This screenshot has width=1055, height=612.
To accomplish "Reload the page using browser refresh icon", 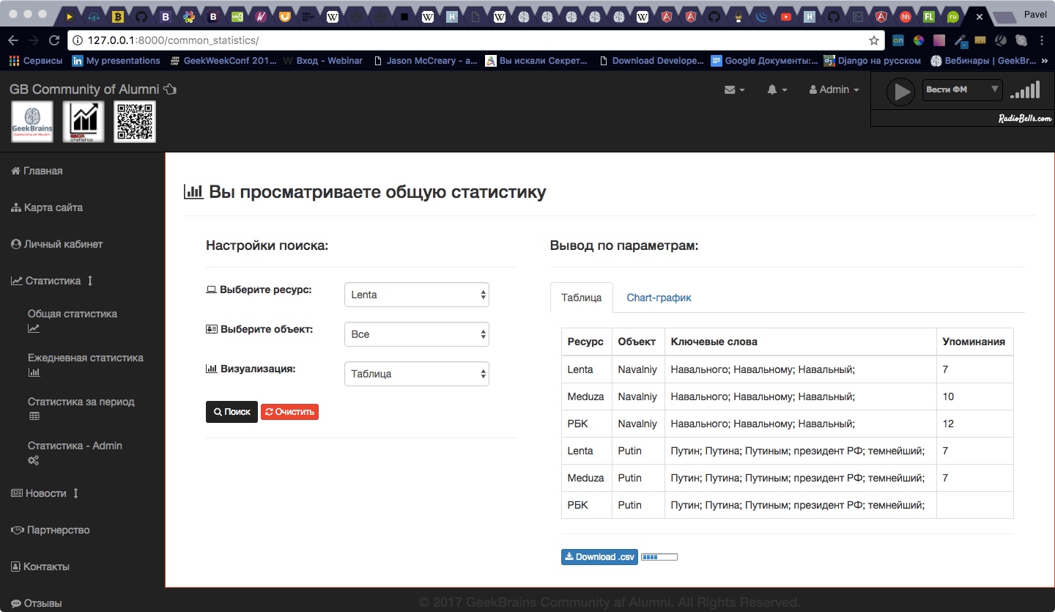I will [53, 40].
